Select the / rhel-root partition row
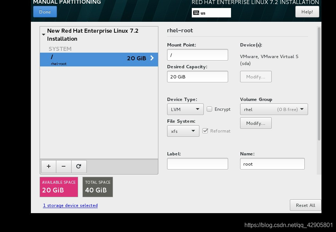The image size is (336, 232). click(99, 60)
